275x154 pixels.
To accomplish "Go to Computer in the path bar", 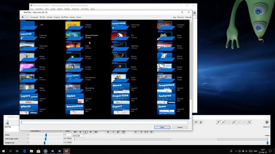I will pos(34,17).
